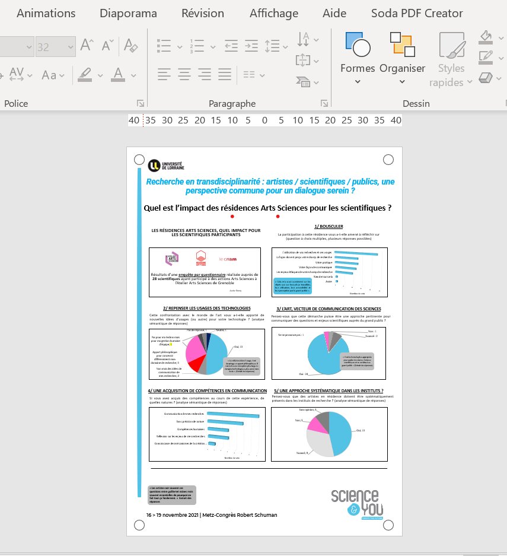
Task: Decrease the list indent level
Action: click(231, 46)
